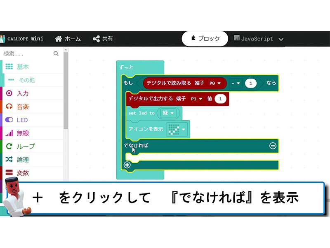Screen dimensions: 330x248
Task: Click the search magnifier icon
Action: (x=56, y=54)
